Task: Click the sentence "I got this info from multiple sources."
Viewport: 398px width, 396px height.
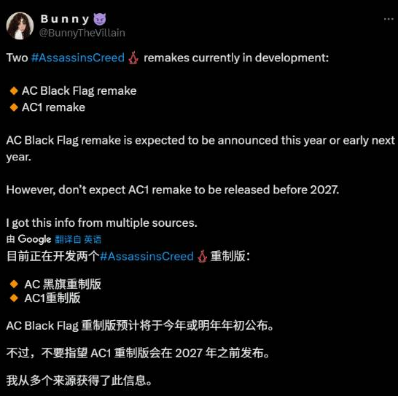Action: point(102,223)
